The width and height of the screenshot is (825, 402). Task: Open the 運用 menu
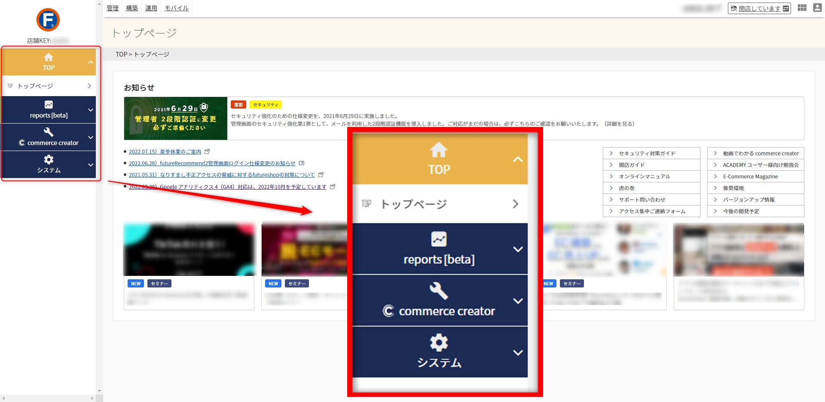tap(151, 8)
